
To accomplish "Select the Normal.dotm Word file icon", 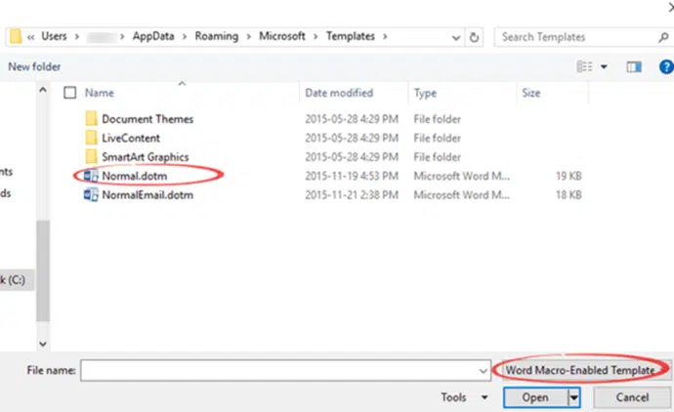I will click(91, 176).
